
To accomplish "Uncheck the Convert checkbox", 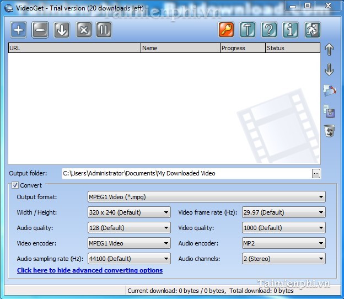I will tap(15, 185).
